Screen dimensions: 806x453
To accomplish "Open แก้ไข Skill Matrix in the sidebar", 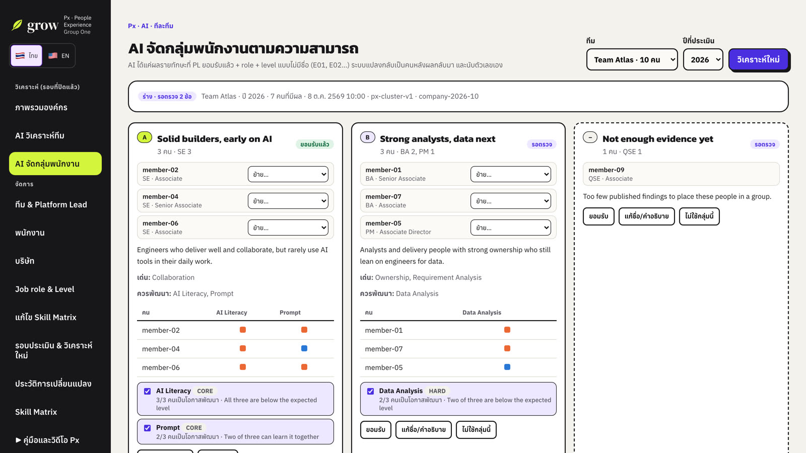I will (55, 317).
